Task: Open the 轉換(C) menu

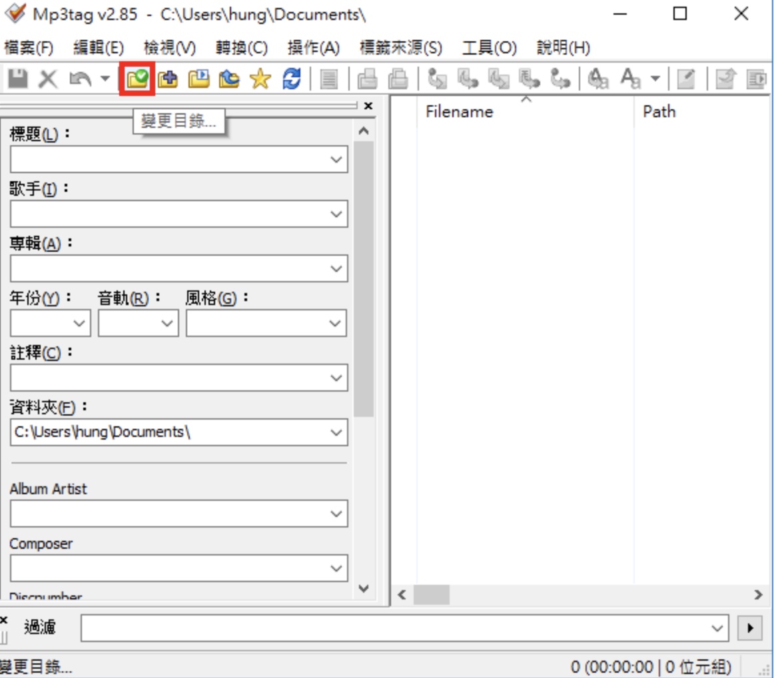Action: [242, 47]
